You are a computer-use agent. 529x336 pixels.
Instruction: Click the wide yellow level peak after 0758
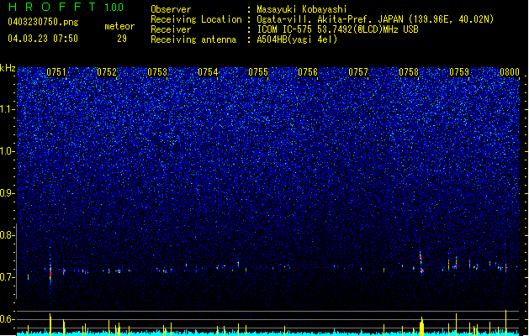(x=421, y=326)
